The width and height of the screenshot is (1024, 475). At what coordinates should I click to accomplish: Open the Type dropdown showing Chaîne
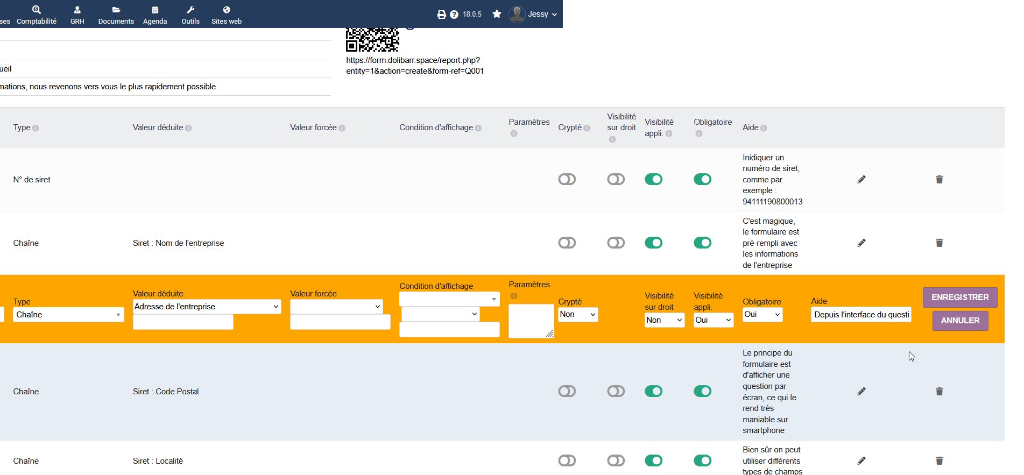point(68,315)
